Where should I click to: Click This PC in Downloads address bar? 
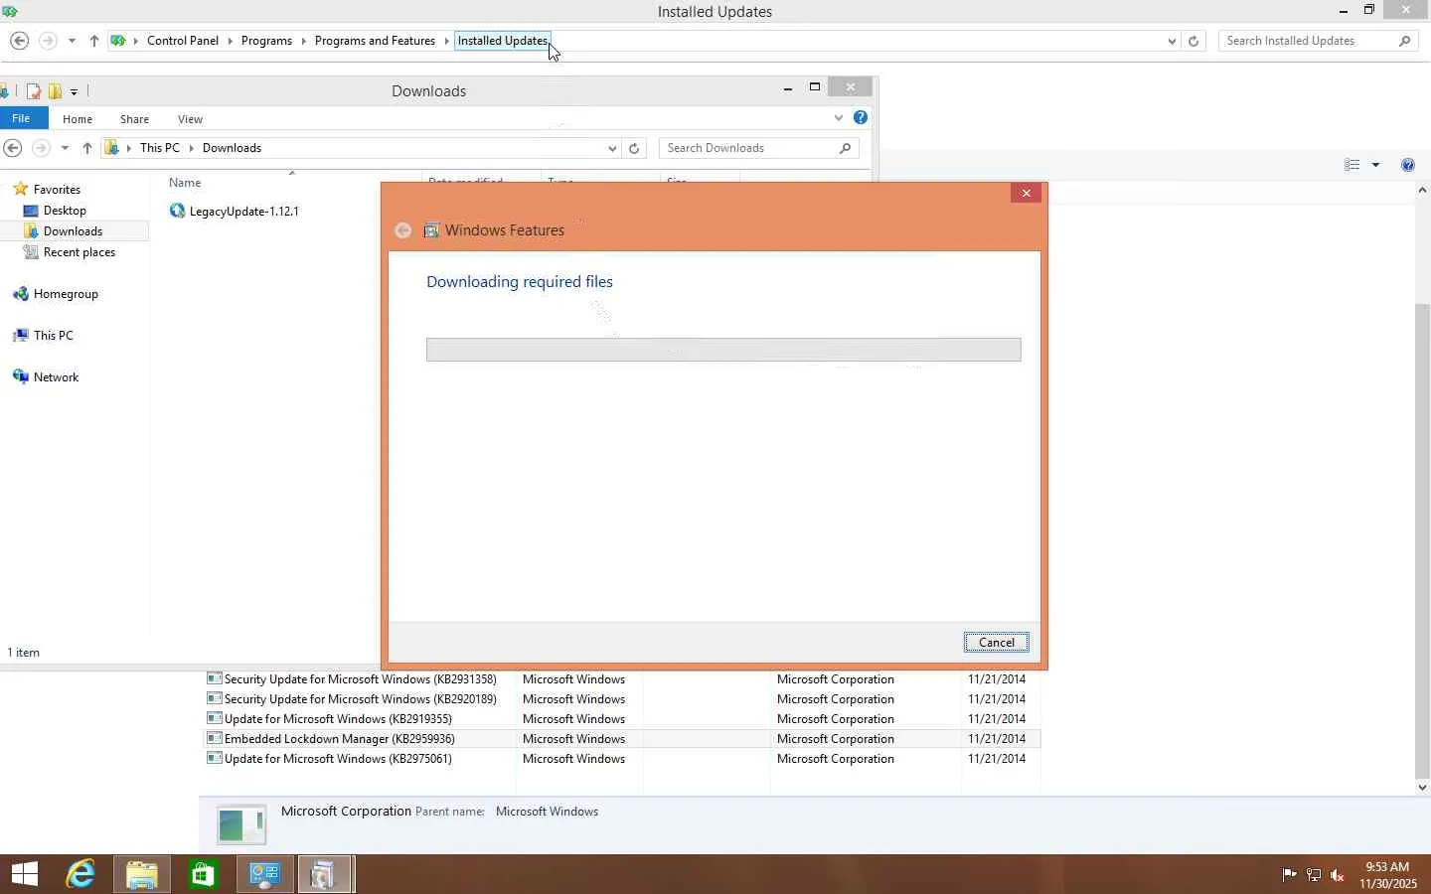click(160, 148)
